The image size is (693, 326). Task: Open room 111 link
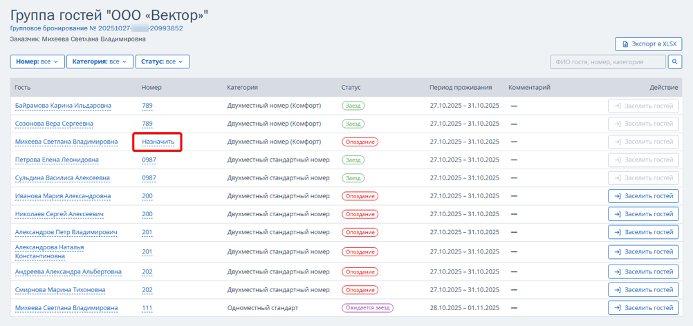(147, 308)
